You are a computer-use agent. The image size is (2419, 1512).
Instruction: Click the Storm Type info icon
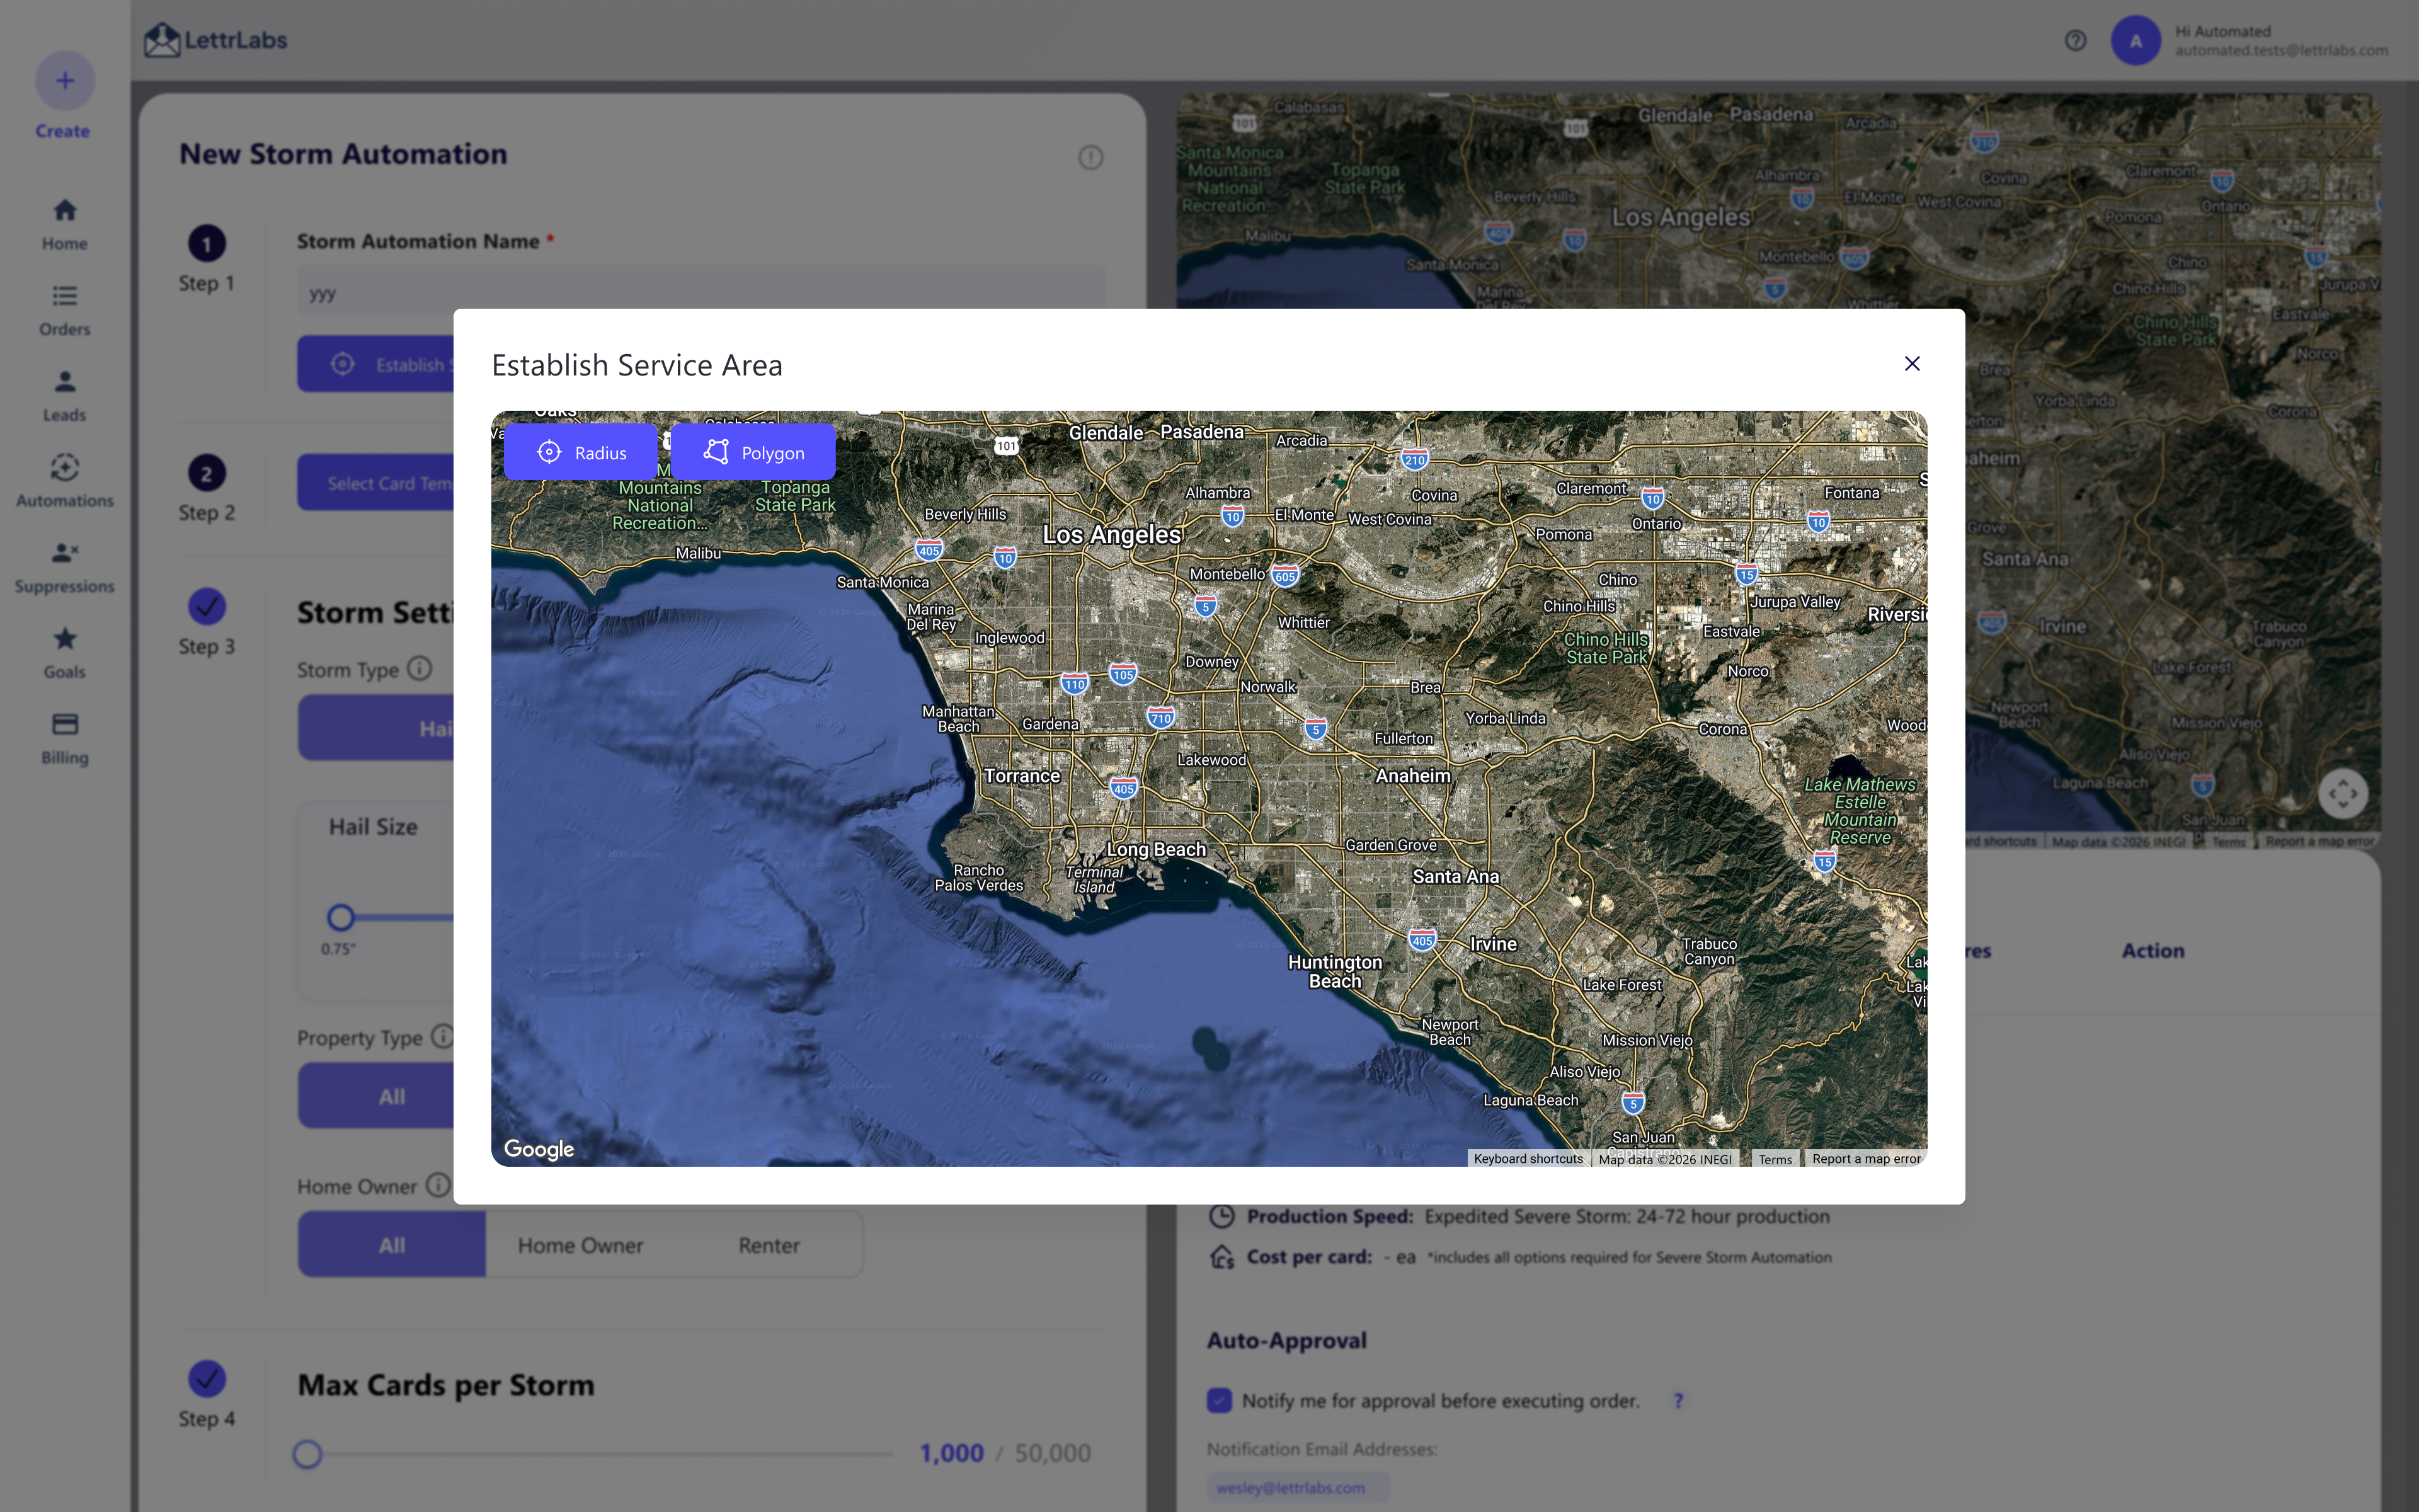(420, 668)
